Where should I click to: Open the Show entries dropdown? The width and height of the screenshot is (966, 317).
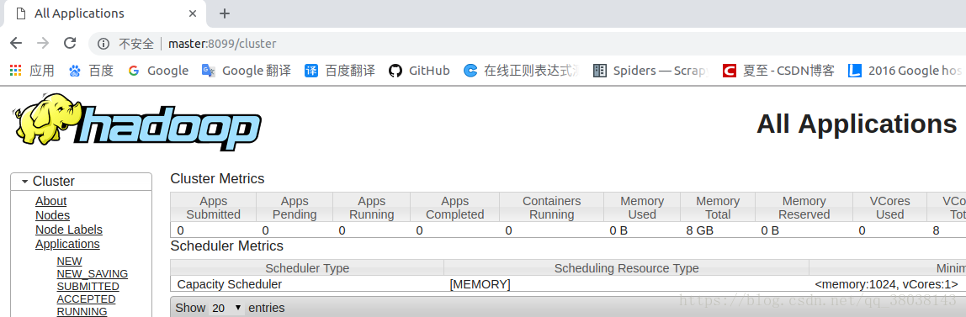pos(226,308)
